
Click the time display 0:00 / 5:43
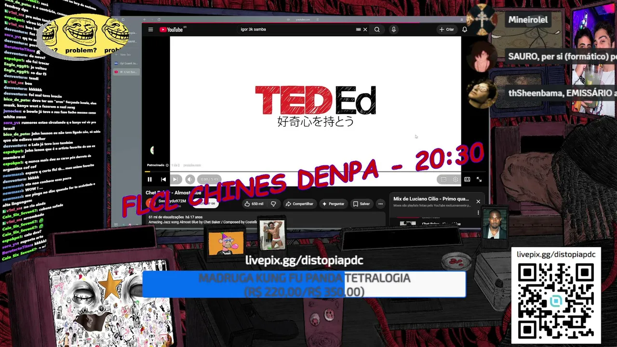(209, 179)
